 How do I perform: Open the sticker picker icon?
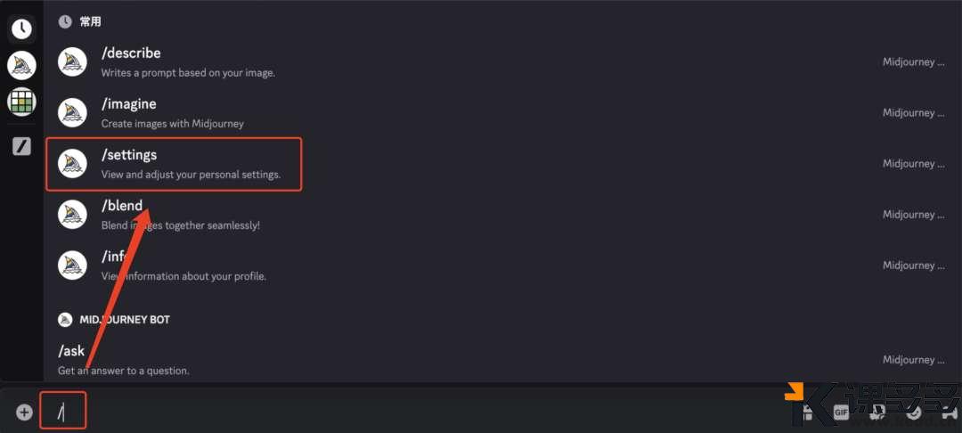877,413
